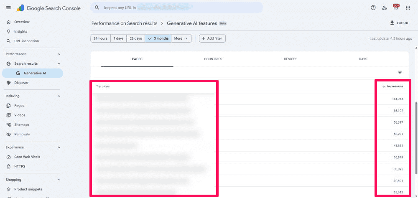The image size is (418, 198).
Task: Open users and settings icon
Action: [385, 8]
